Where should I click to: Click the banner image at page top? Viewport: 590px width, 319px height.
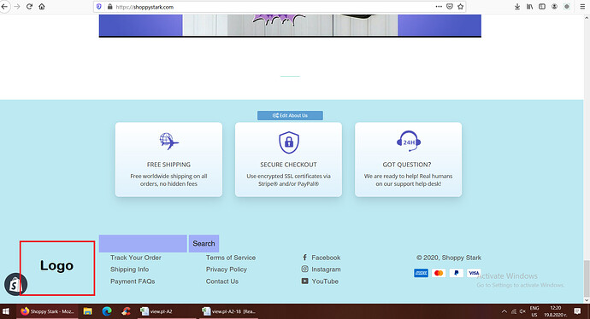pos(290,26)
